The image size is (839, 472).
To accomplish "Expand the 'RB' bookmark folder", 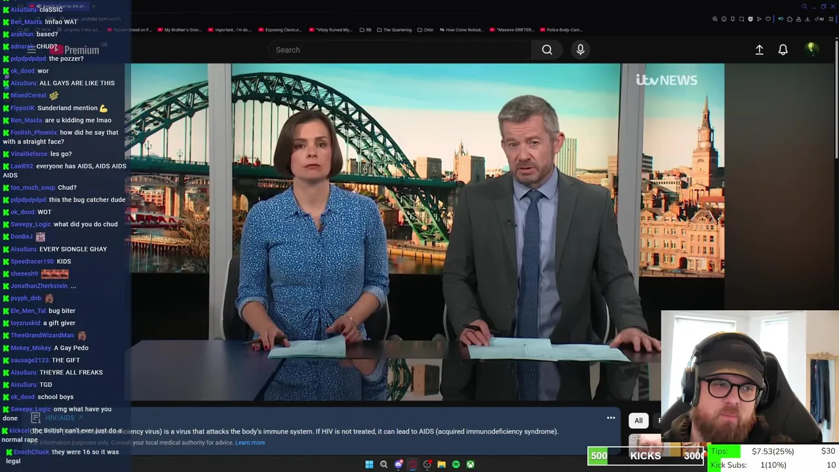I will click(366, 29).
